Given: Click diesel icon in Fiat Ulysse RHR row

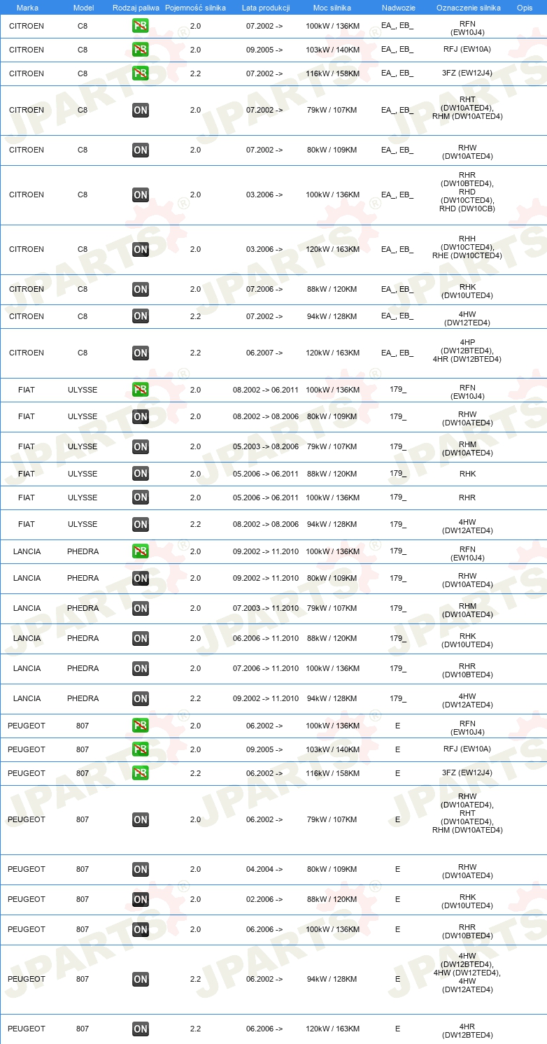Looking at the screenshot, I should tap(141, 498).
